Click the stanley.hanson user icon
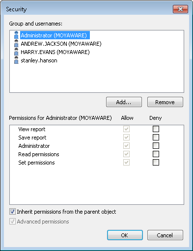The height and width of the screenshot is (251, 193). click(16, 60)
